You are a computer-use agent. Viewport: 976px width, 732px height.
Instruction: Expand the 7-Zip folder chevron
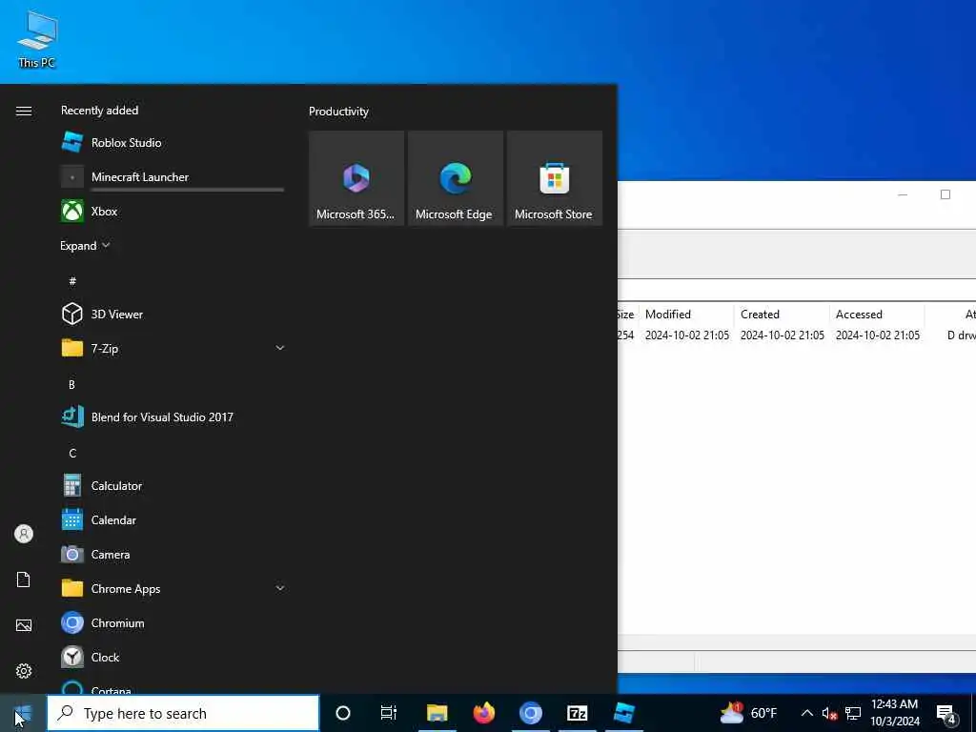click(280, 348)
